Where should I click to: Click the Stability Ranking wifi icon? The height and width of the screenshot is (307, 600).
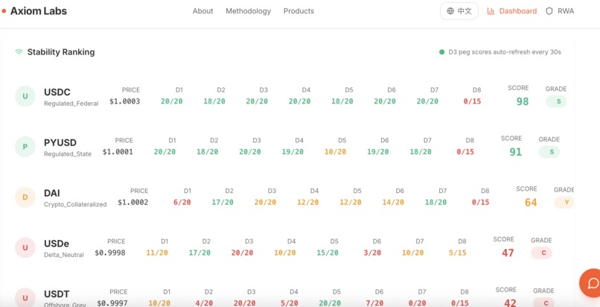click(19, 52)
